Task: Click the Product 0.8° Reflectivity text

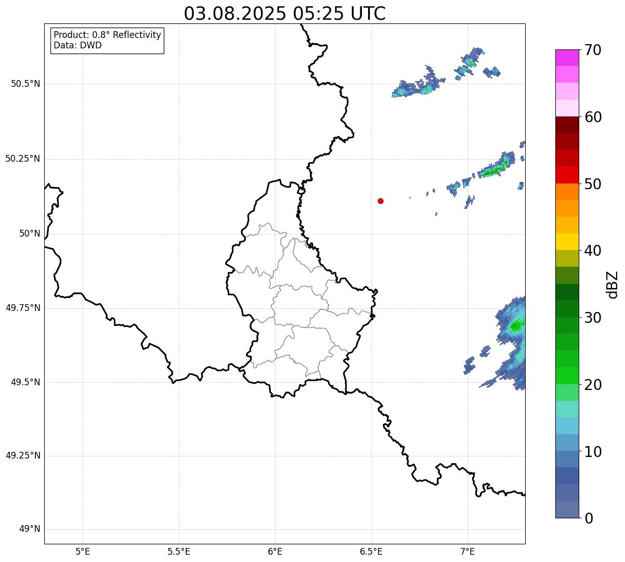Action: tap(107, 35)
